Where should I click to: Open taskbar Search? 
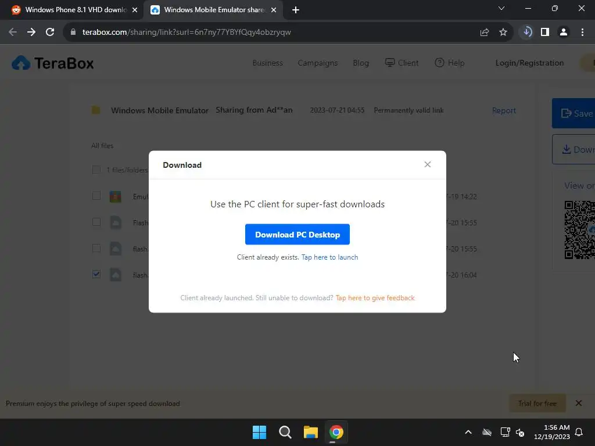285,432
